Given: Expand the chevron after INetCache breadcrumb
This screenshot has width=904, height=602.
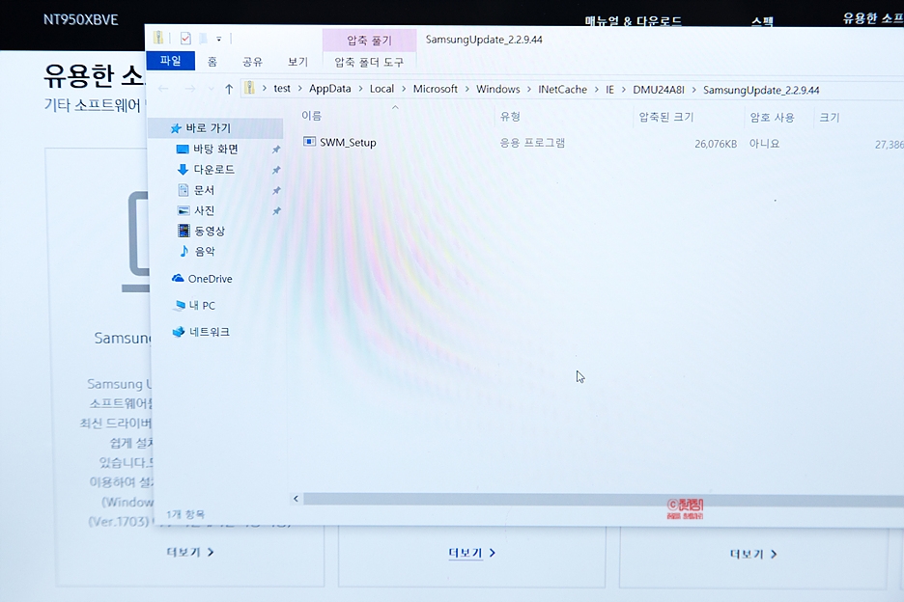Looking at the screenshot, I should click(x=596, y=90).
